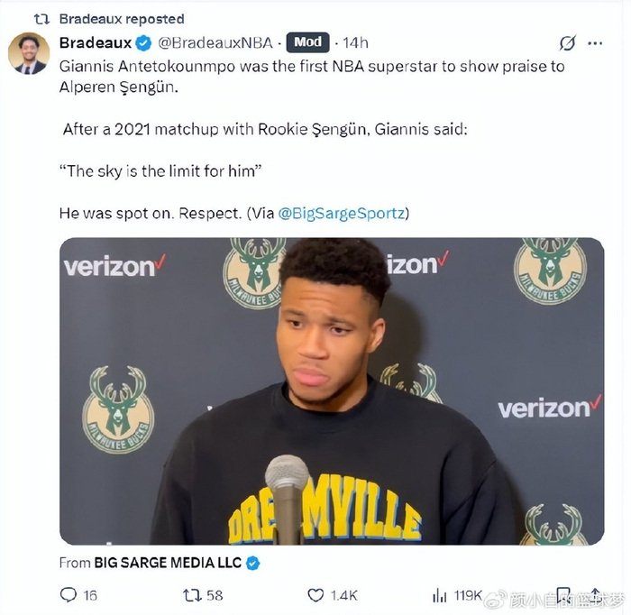
Task: Click the 119K view count
Action: coord(467,595)
